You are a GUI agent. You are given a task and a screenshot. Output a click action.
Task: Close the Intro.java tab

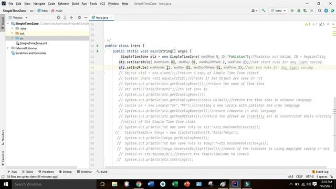pyautogui.click(x=111, y=17)
